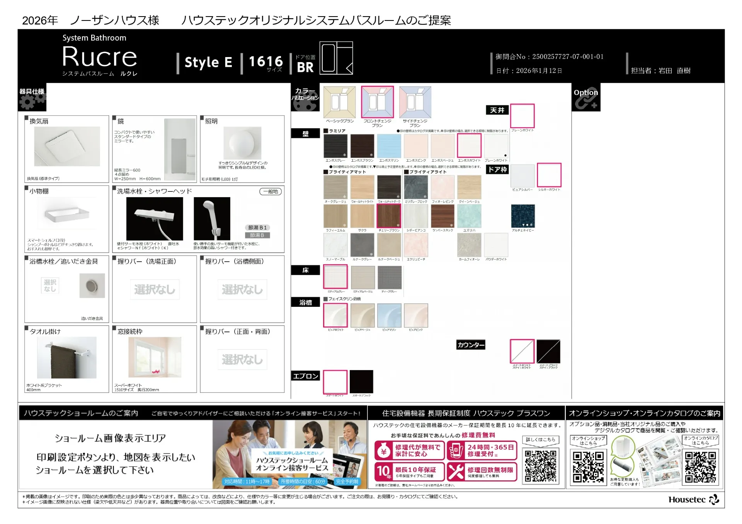Screen dimensions: 742x524
Task: Pick the スマートホワイト ステイ:ホワイト counter swatch
Action: coord(522,351)
